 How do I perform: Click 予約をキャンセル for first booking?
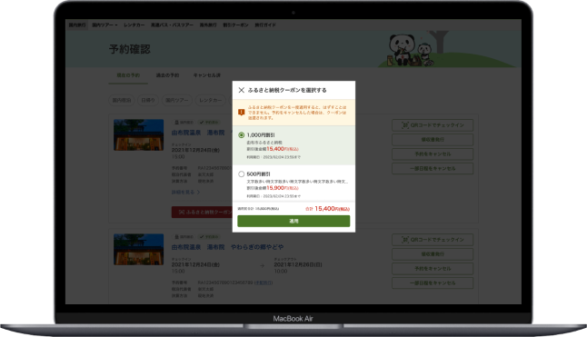[433, 154]
